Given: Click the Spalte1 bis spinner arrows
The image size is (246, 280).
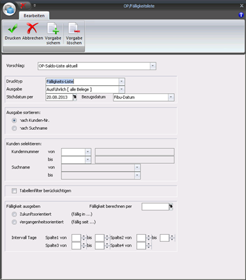Looking at the screenshot, I should click(x=107, y=238).
